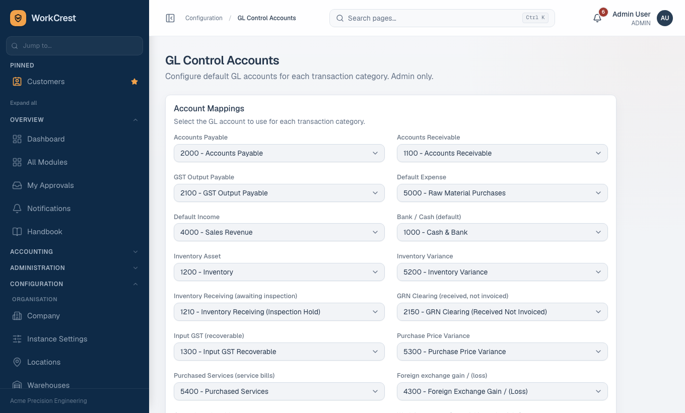Image resolution: width=685 pixels, height=413 pixels.
Task: Click the Handbook book icon
Action: pos(17,232)
